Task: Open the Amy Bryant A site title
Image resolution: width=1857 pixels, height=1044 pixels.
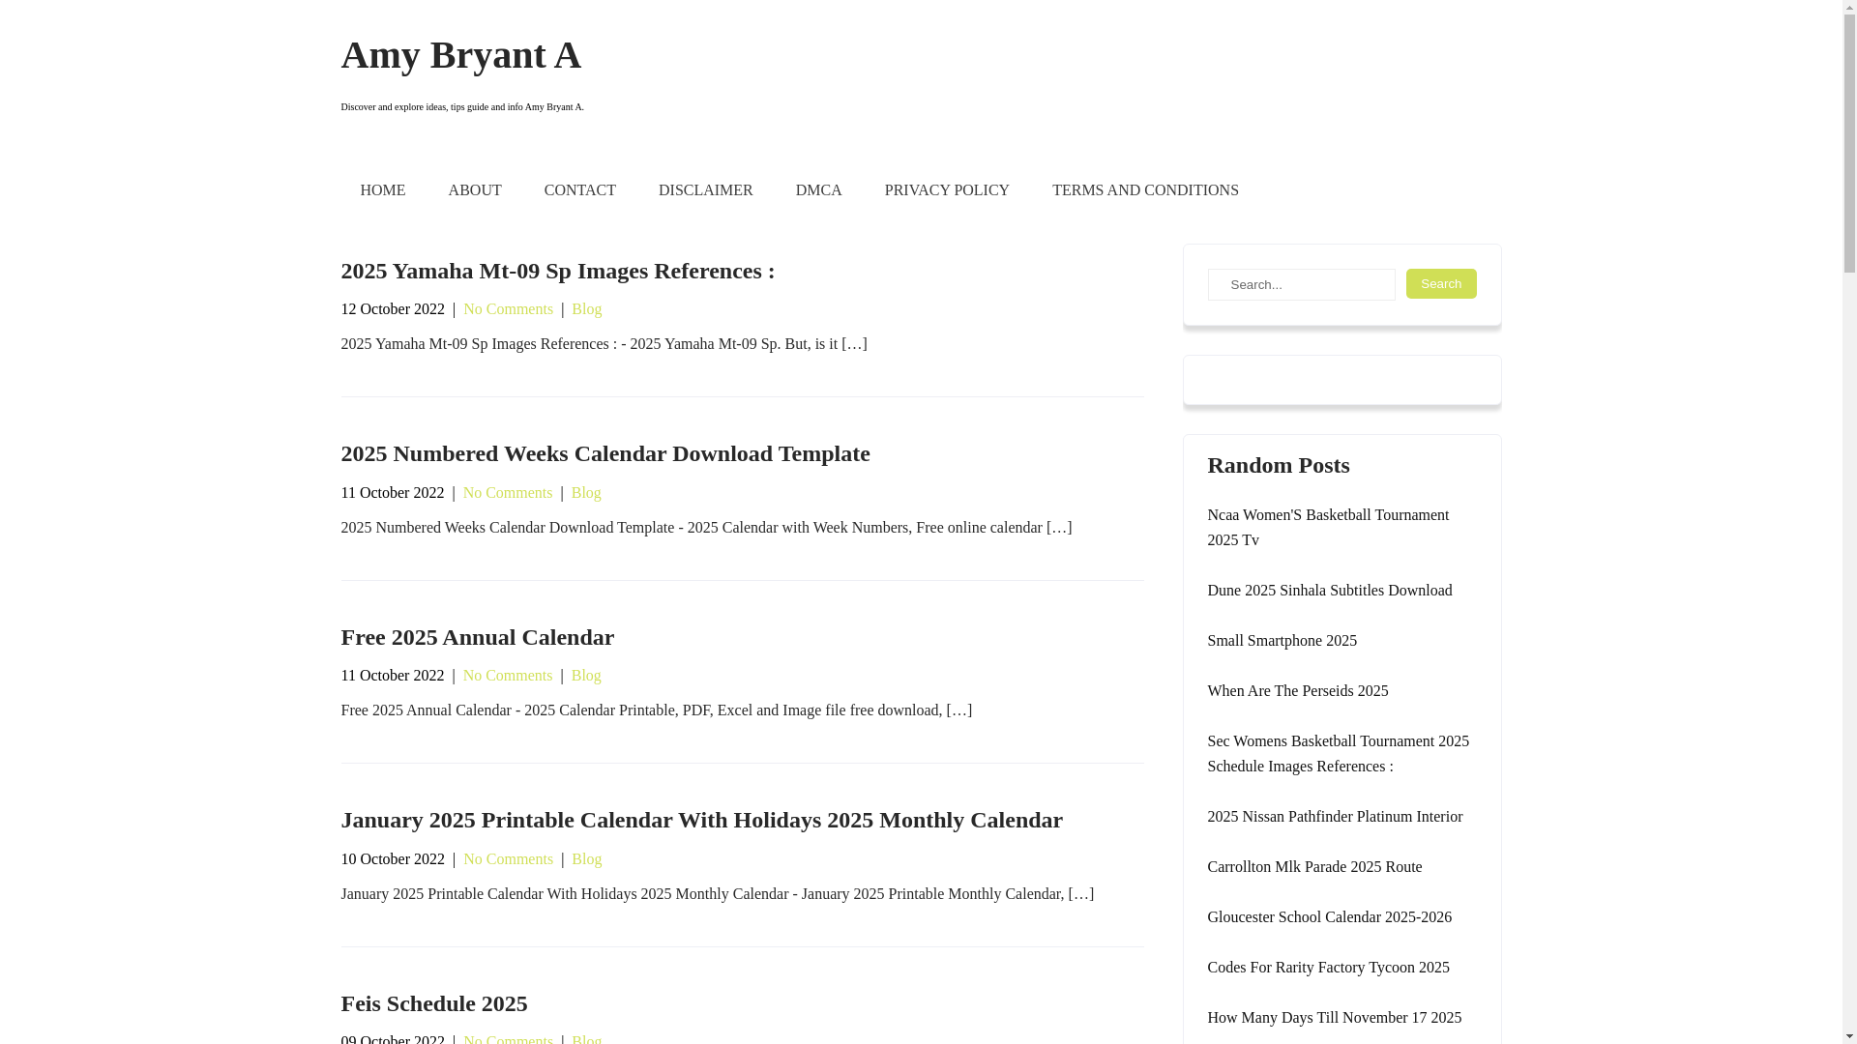Action: pos(460,55)
